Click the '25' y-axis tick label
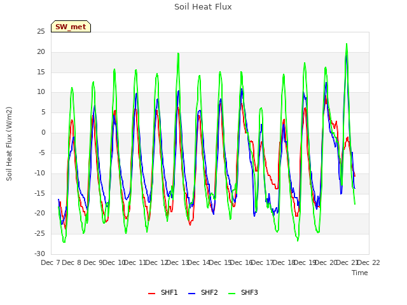Image resolution: width=407 pixels, height=305 pixels. [41, 32]
